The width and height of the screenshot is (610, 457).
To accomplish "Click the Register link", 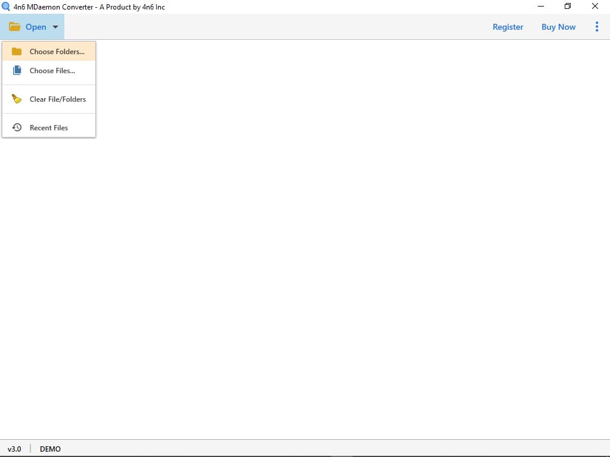I will [508, 27].
